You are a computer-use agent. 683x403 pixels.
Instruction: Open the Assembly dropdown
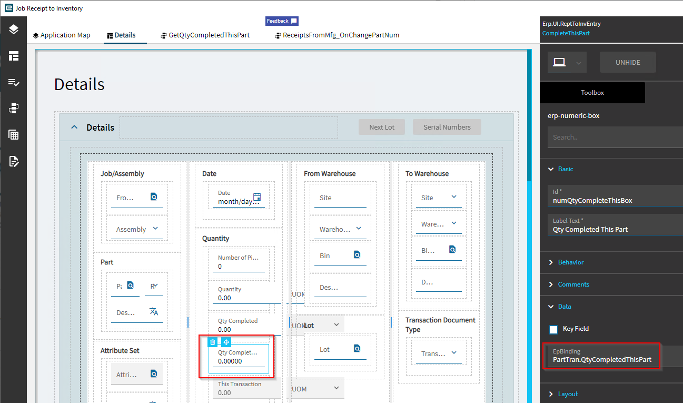click(x=155, y=229)
